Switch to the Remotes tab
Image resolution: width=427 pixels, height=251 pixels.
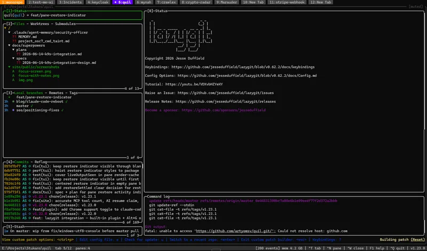[x=56, y=93]
